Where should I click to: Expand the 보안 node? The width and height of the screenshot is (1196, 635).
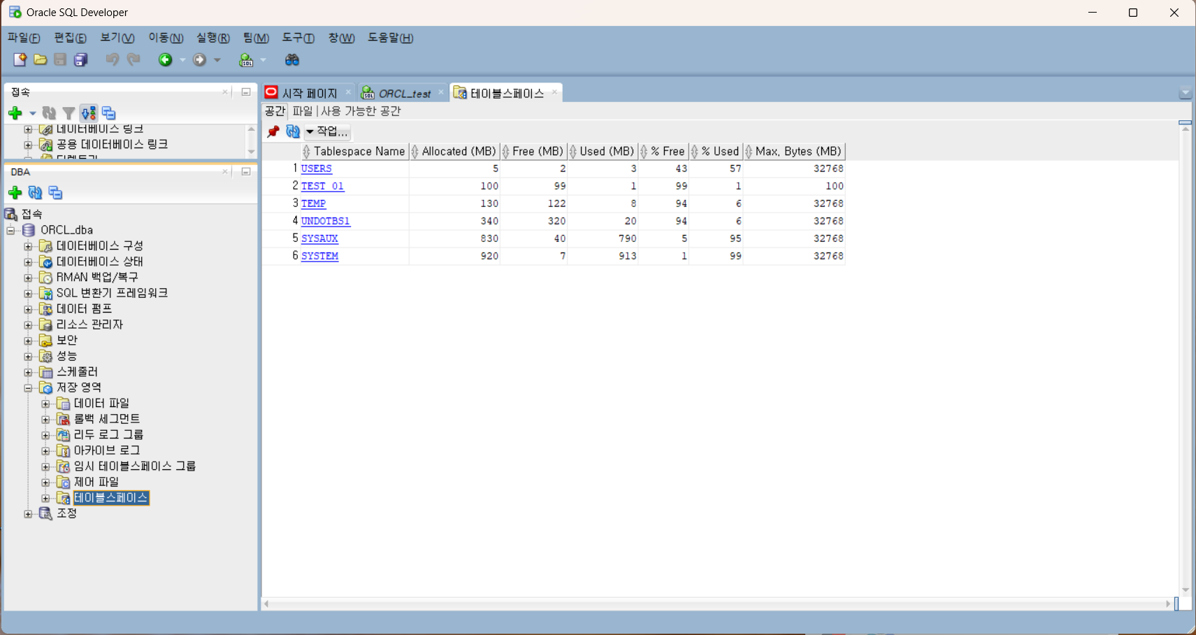pos(28,341)
